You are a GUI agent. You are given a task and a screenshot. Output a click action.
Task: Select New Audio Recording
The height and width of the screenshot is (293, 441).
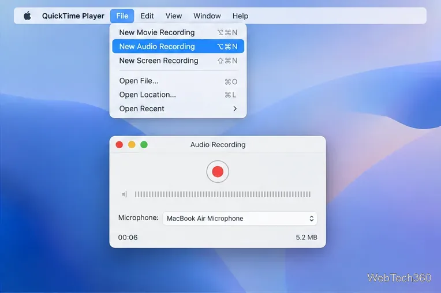[178, 46]
